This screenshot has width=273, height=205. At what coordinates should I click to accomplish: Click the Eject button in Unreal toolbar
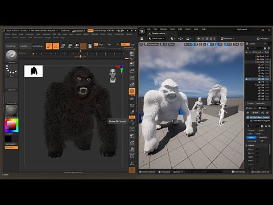click(x=211, y=39)
